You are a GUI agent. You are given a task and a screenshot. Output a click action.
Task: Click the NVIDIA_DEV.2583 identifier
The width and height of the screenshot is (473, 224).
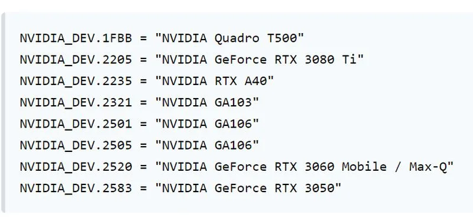[x=76, y=189]
